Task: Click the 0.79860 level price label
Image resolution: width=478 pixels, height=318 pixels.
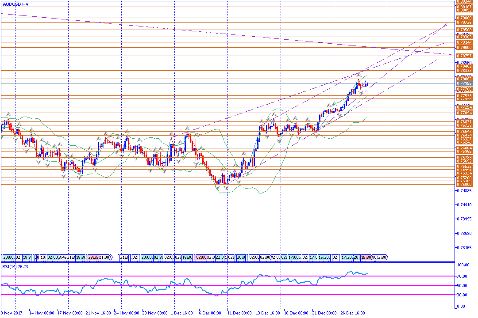Action: (464, 18)
